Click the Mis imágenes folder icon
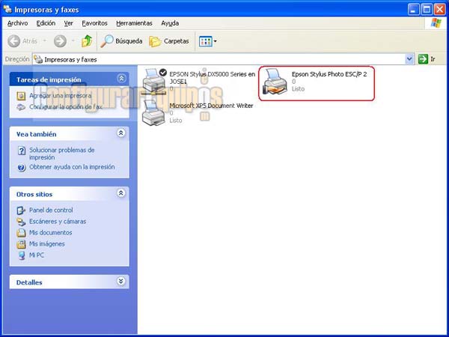Image resolution: width=449 pixels, height=337 pixels. [x=21, y=244]
